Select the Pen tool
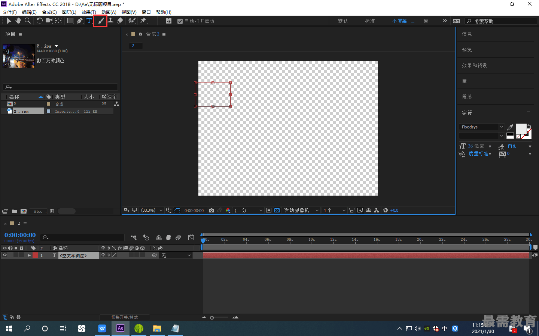The image size is (539, 336). [x=80, y=21]
